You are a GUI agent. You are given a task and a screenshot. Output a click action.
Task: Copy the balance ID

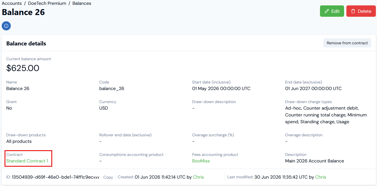(x=108, y=177)
